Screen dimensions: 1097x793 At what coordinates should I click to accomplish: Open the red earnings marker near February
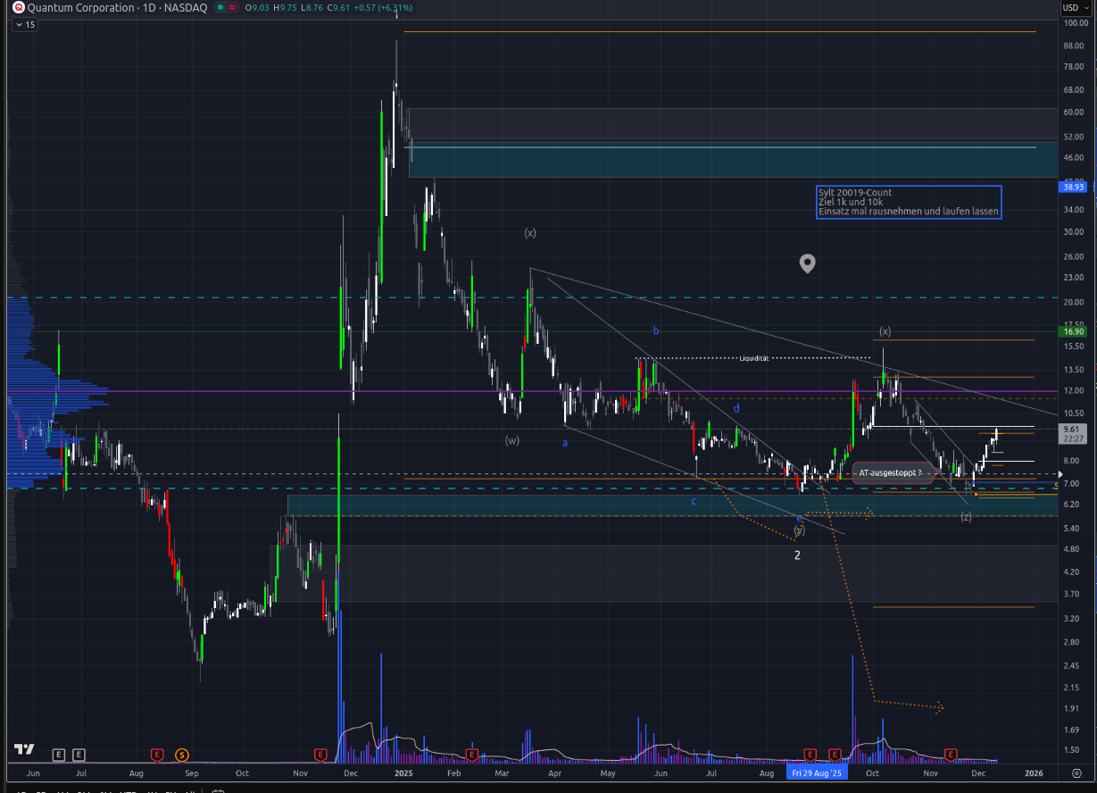click(x=471, y=755)
